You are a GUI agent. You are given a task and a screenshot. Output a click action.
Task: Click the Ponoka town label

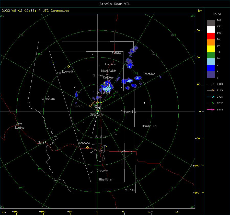pos(117,53)
